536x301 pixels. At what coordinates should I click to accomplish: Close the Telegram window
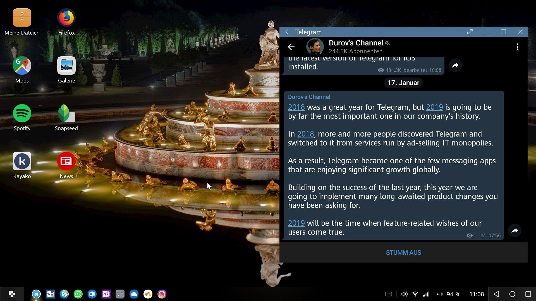point(520,32)
